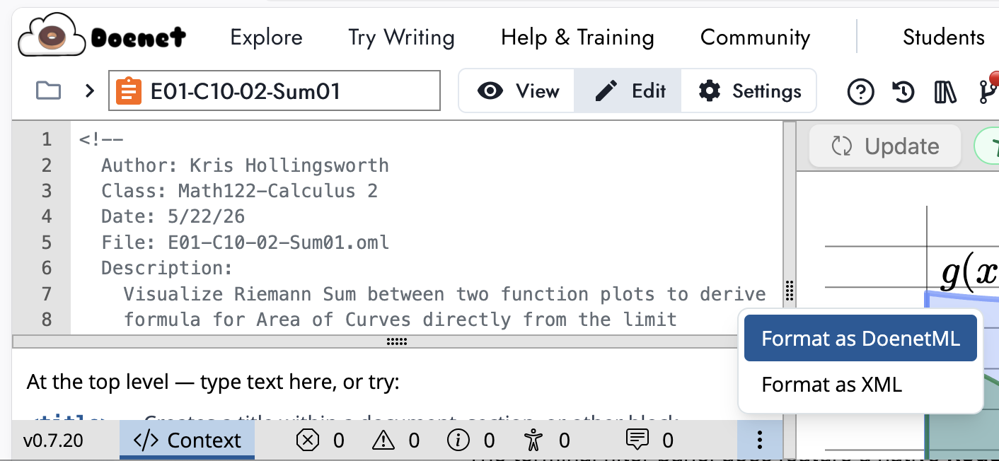Viewport: 999px width, 461px height.
Task: Show errors count in status bar
Action: pos(320,440)
